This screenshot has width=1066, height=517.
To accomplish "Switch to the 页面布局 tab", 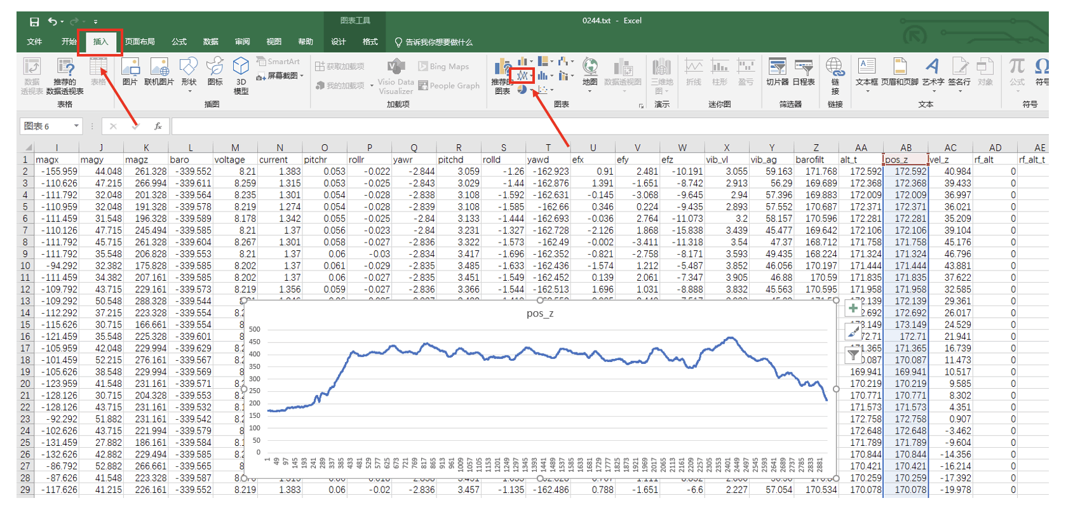I will pyautogui.click(x=140, y=42).
